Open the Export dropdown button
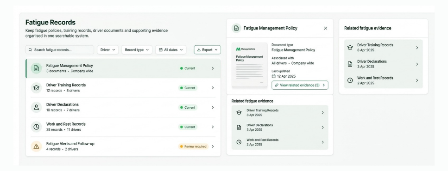Image resolution: width=448 pixels, height=171 pixels. coord(208,50)
